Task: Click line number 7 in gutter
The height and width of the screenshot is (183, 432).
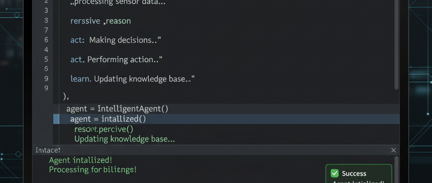Action: [46, 30]
